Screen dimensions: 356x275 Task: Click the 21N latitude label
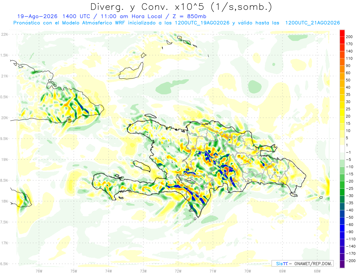click(4, 76)
